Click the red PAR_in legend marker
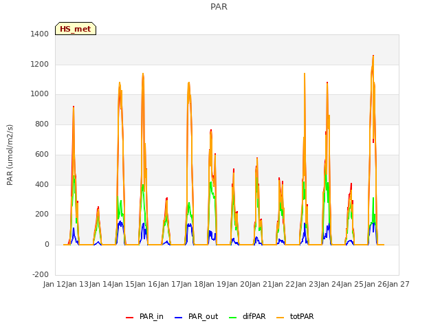The height and width of the screenshot is (330, 440). (x=130, y=318)
